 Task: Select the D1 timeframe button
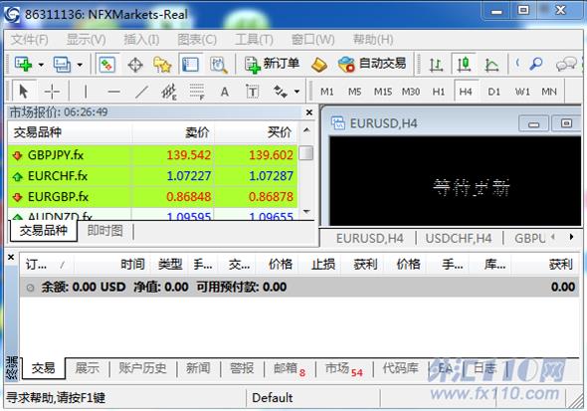point(493,92)
